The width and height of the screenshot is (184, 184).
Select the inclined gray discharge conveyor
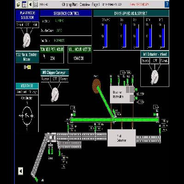[x=39, y=155]
